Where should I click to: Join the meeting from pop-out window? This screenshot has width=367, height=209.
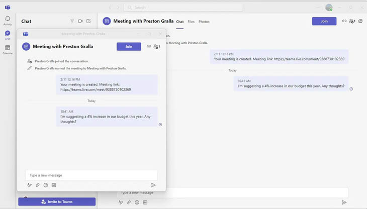tap(129, 46)
